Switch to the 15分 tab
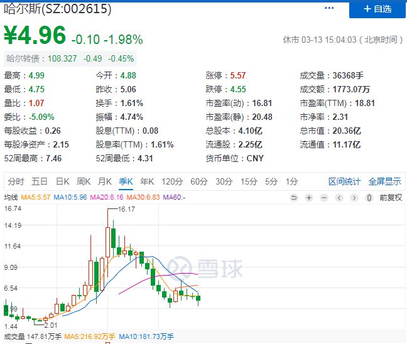Screen dimensions: 407x344 click(249, 181)
